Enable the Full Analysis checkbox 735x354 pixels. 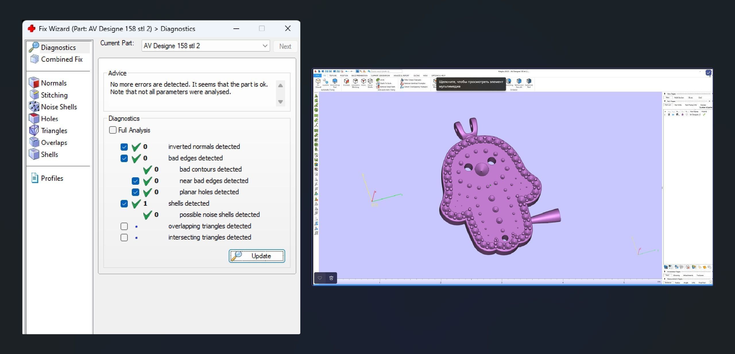coord(113,130)
